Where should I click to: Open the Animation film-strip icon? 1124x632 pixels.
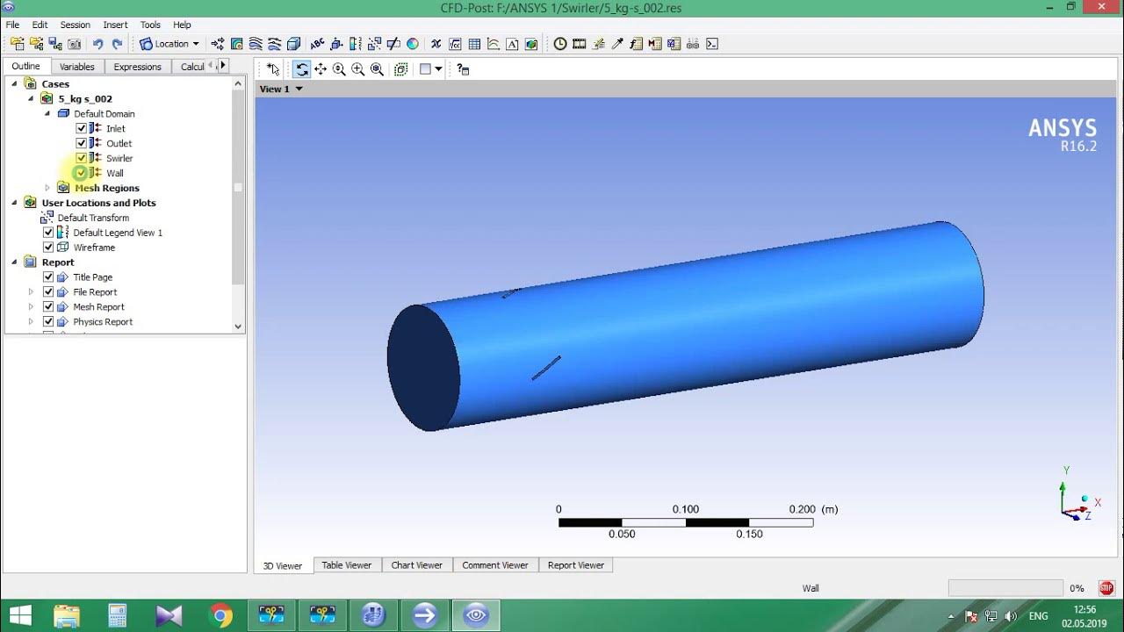click(579, 44)
